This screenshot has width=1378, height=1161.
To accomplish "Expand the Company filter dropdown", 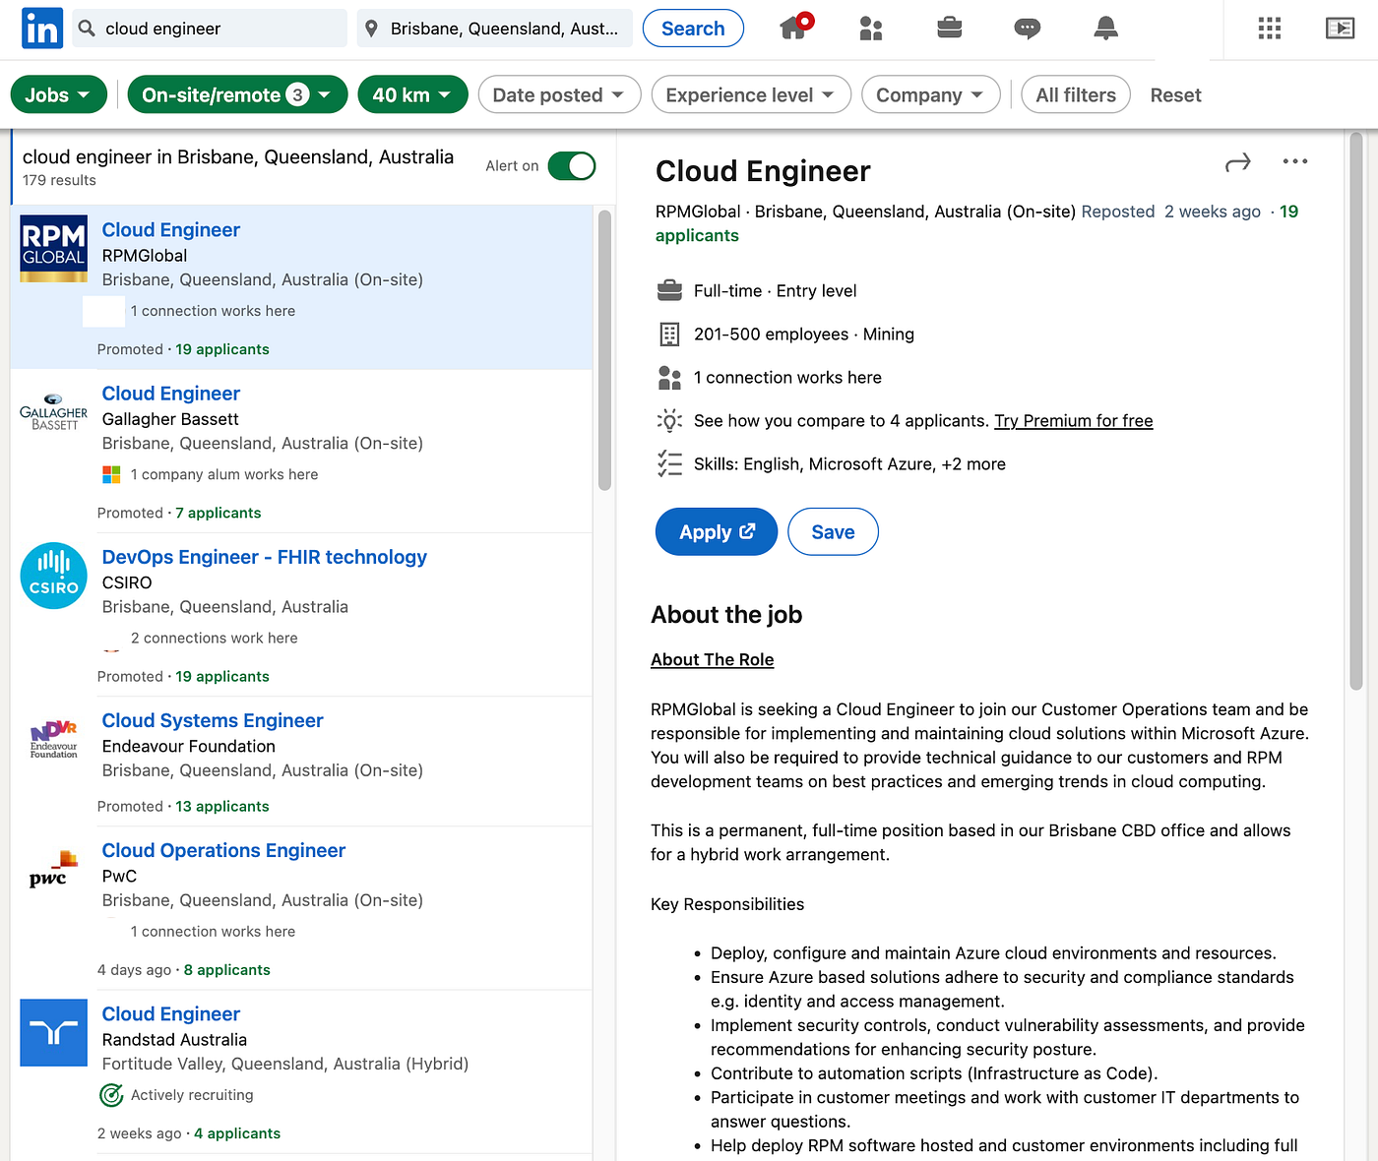I will coord(929,95).
